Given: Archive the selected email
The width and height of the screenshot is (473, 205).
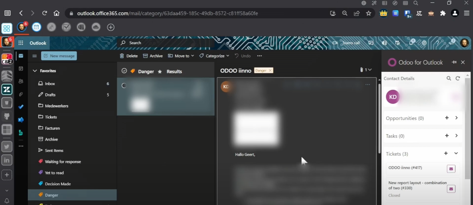Looking at the screenshot, I should [x=153, y=56].
